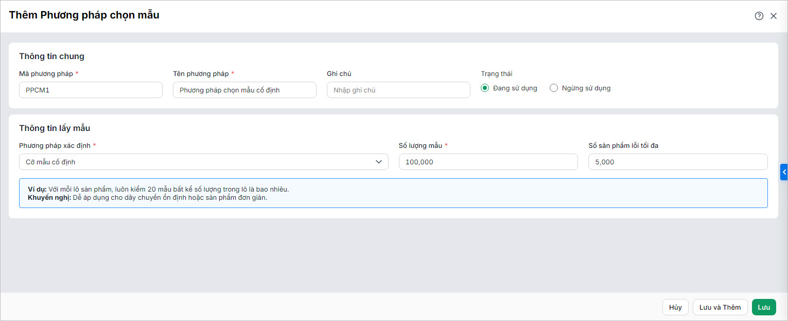788x321 pixels.
Task: Close the Thêm Phương pháp chọn mẫu dialog
Action: point(773,16)
